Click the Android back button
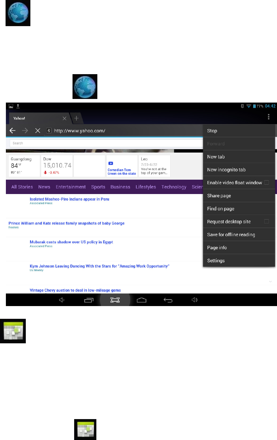 click(168, 300)
